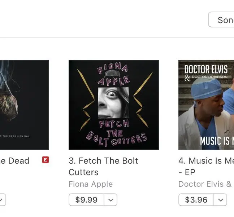Open the Dead Men Say album cover
The width and height of the screenshot is (234, 217).
[x=24, y=105]
